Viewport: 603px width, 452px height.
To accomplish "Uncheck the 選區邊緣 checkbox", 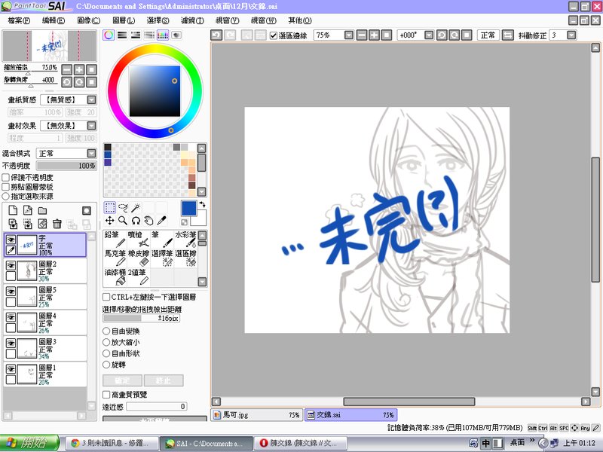I will (274, 35).
